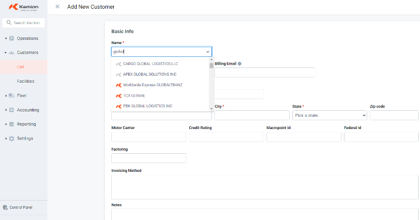Click the search magnifier icon
Viewport: 420px width, 220px height.
click(x=9, y=22)
